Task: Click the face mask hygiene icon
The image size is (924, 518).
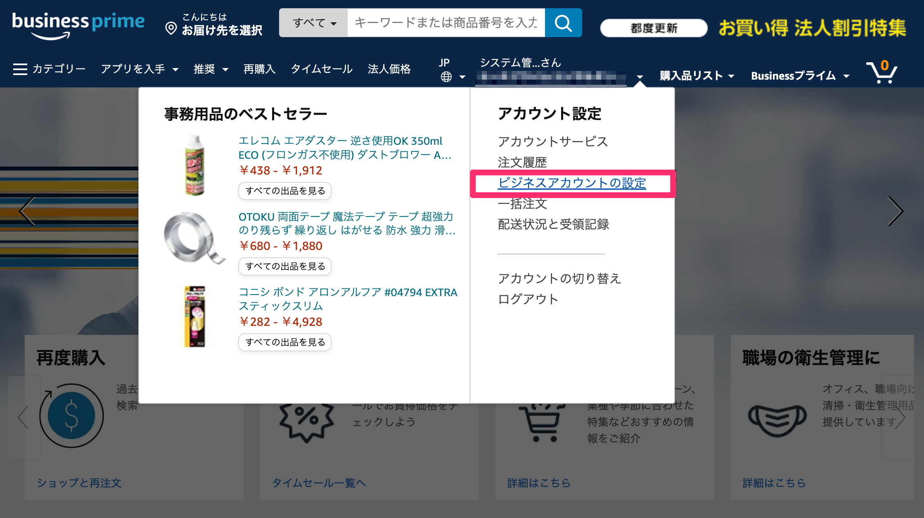Action: coord(777,420)
